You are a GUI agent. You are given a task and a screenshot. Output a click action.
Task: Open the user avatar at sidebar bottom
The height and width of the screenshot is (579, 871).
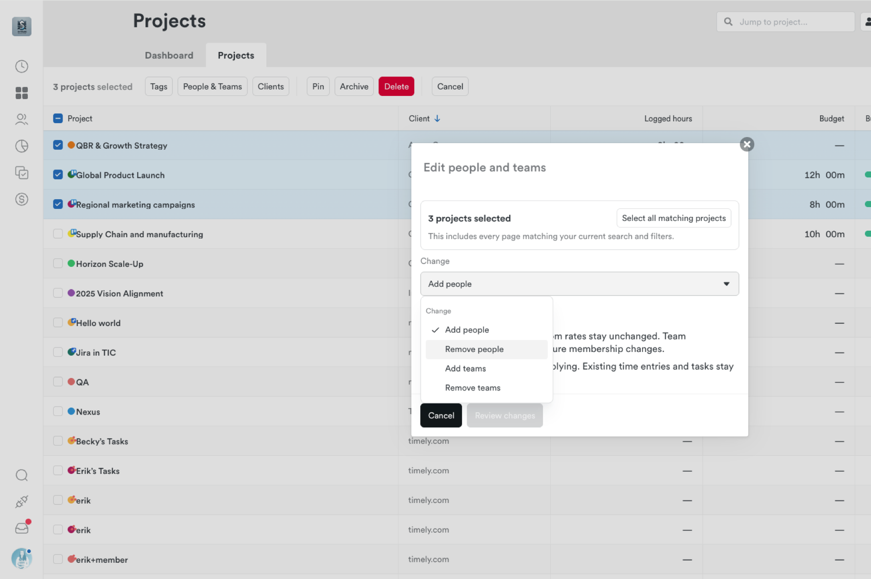coord(22,559)
